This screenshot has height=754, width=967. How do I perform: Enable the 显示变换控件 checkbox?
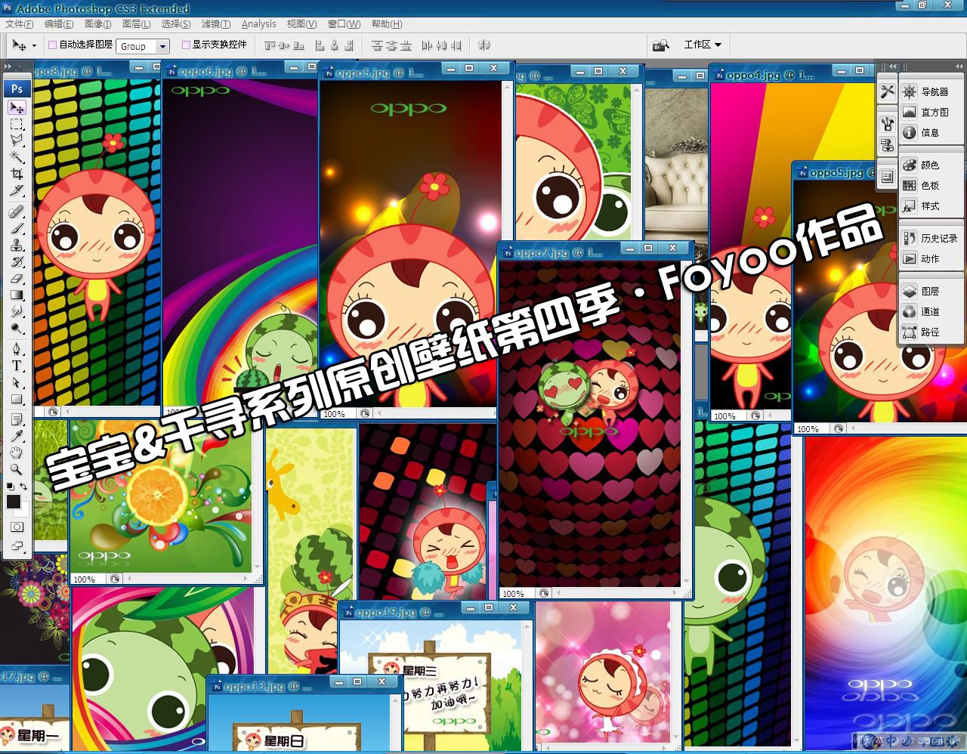[x=186, y=45]
